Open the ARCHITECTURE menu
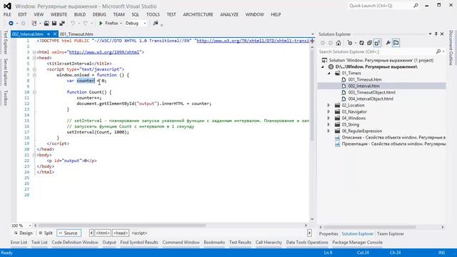This screenshot has height=257, width=457. [x=198, y=14]
